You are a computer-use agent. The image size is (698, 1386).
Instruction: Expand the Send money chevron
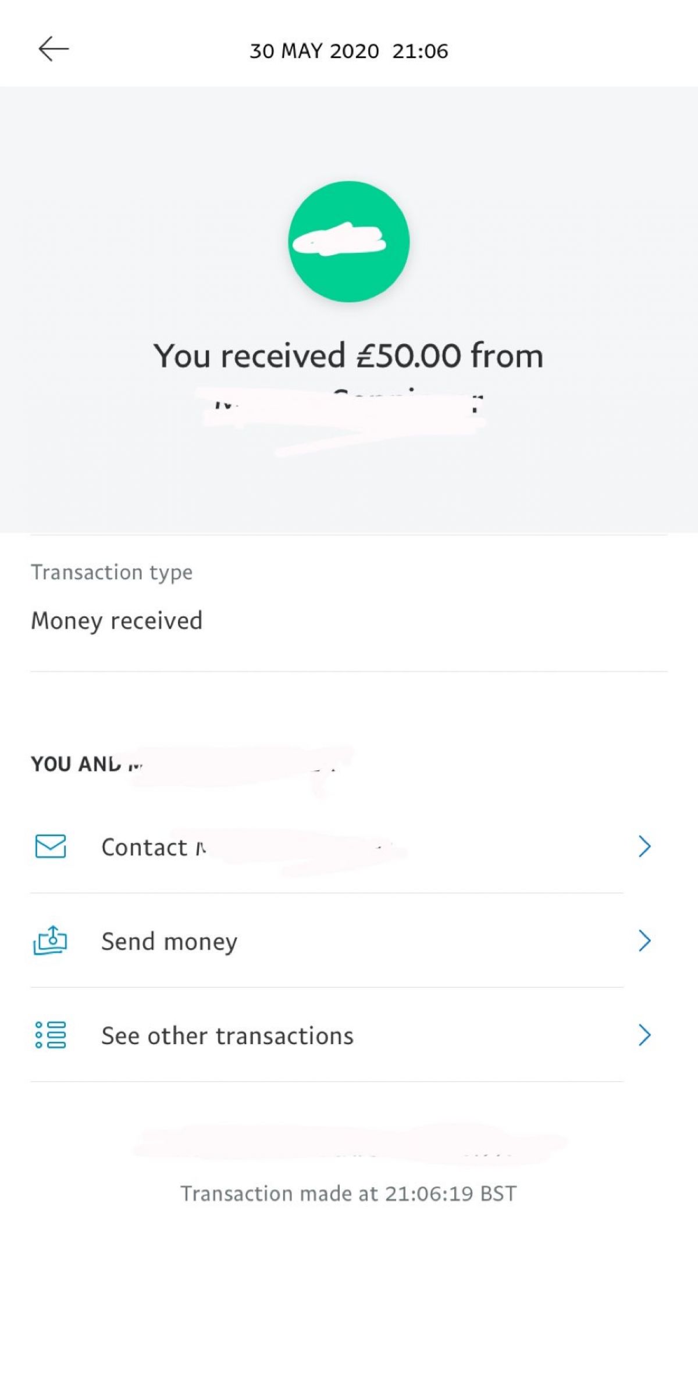[x=644, y=941]
